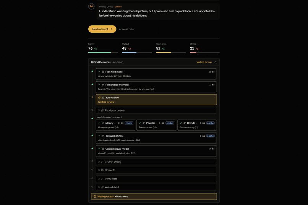Click the Stress progress bar
This screenshot has width=308, height=205.
click(x=205, y=52)
